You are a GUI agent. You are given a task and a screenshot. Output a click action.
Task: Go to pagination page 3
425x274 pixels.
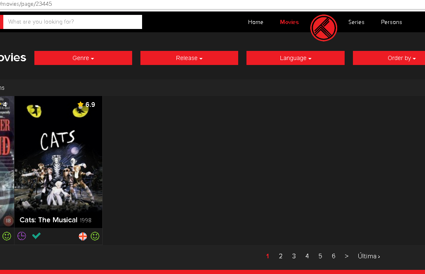point(294,256)
